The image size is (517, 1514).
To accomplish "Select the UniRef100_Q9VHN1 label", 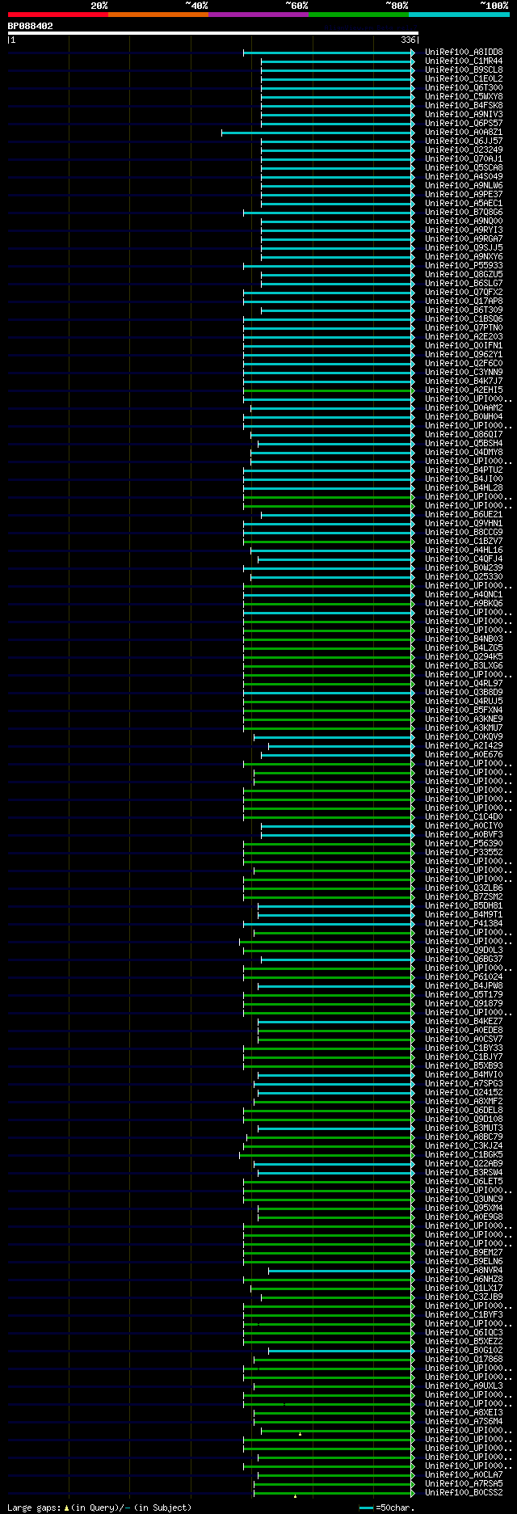I will pyautogui.click(x=464, y=524).
